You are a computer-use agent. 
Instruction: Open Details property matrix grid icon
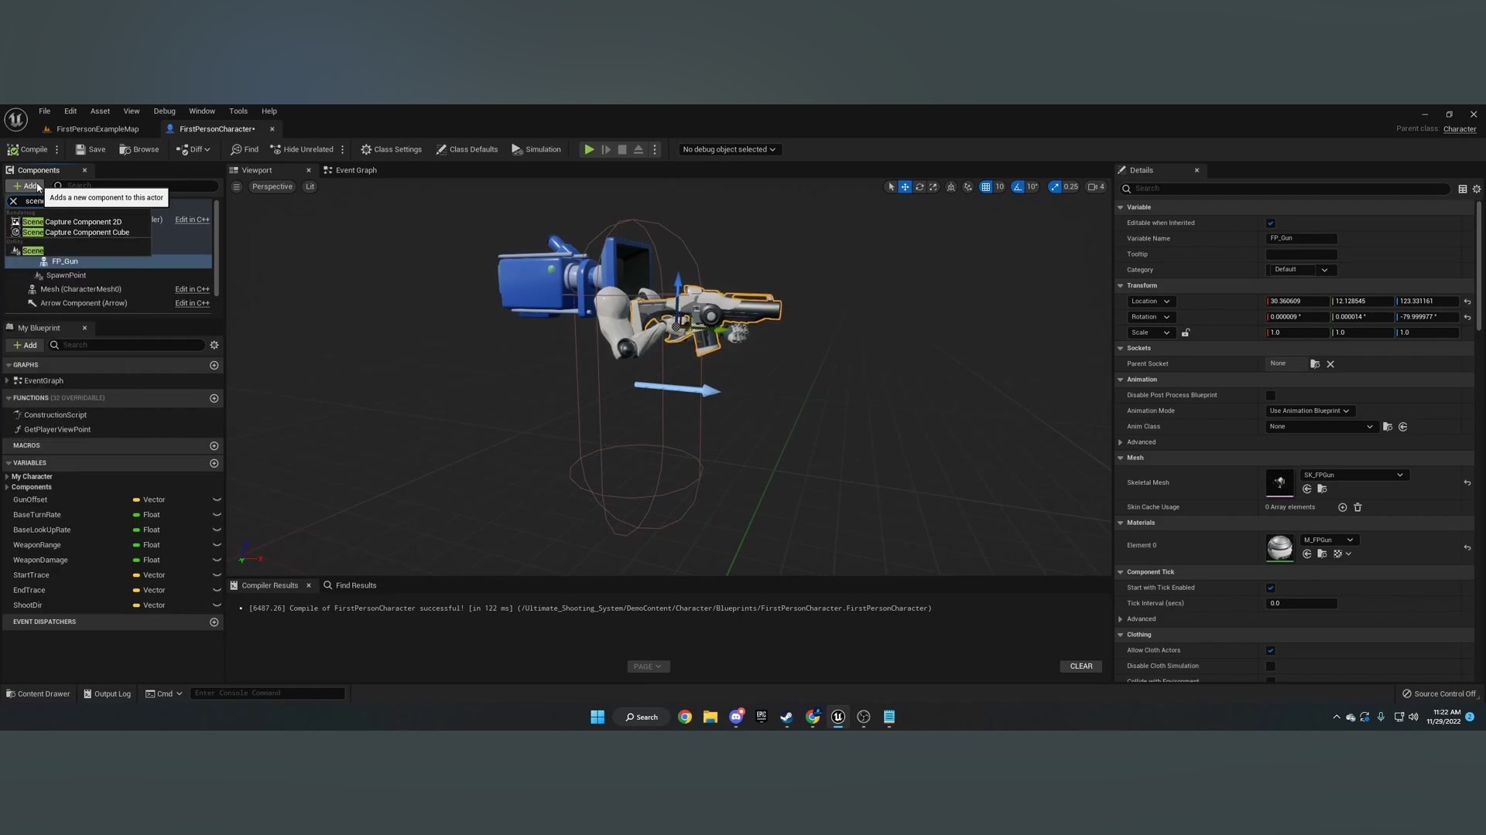pyautogui.click(x=1462, y=189)
